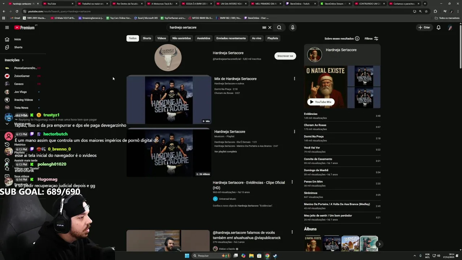Click the Criar create button
The height and width of the screenshot is (260, 462).
pos(424,27)
